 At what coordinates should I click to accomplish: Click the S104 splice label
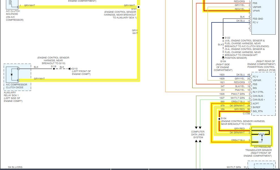224,119
